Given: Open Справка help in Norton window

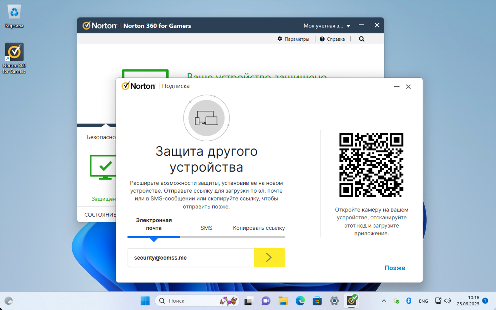Looking at the screenshot, I should click(332, 39).
